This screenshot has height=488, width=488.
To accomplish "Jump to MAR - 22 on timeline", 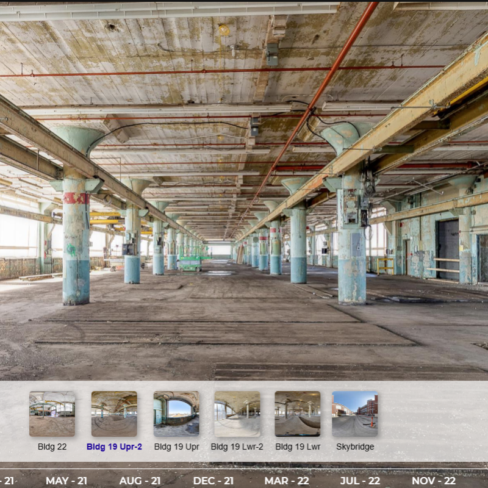I will click(x=287, y=481).
